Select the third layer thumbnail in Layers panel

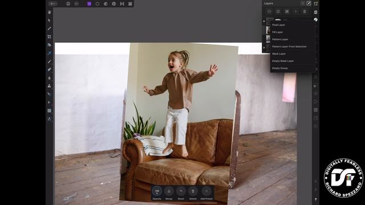point(268,39)
